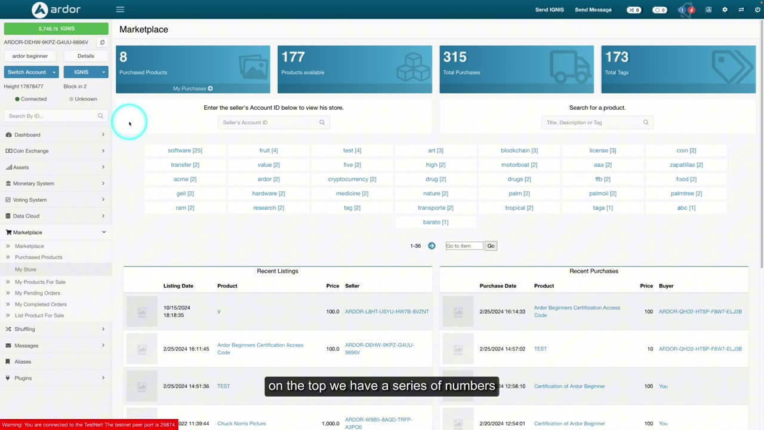Click the power logout icon
The width and height of the screenshot is (764, 430).
(x=757, y=10)
